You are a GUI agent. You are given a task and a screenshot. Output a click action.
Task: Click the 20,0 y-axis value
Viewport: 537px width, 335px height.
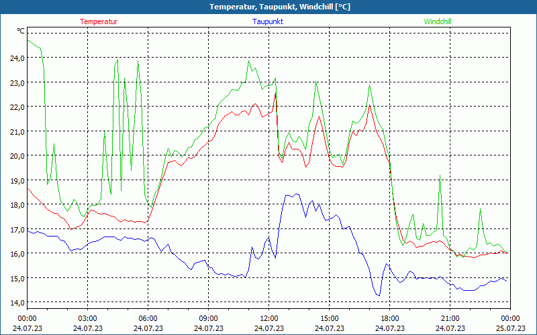coord(17,156)
